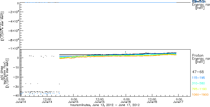Click the 'Proton' legend heading

(x=198, y=55)
